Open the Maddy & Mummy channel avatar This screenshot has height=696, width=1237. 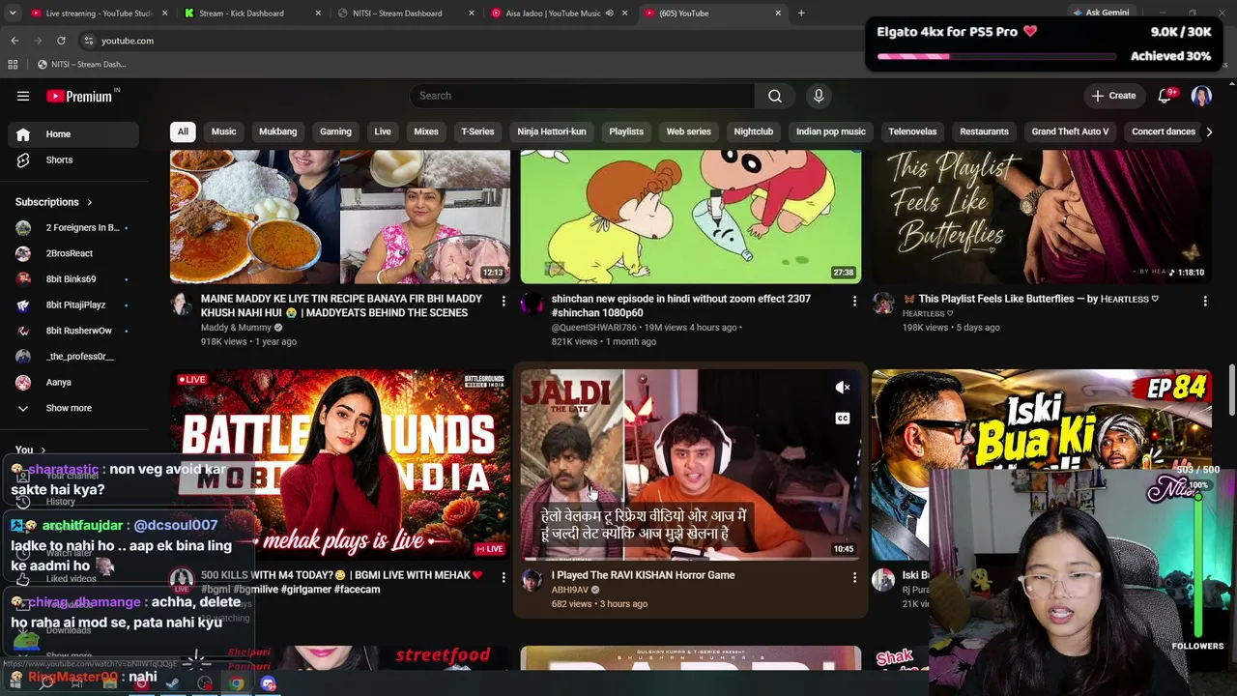[x=182, y=304]
